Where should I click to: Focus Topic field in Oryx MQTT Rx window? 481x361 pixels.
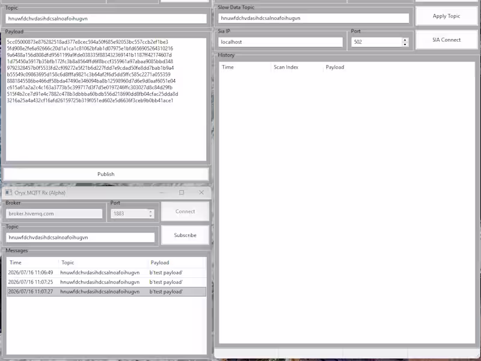80,237
